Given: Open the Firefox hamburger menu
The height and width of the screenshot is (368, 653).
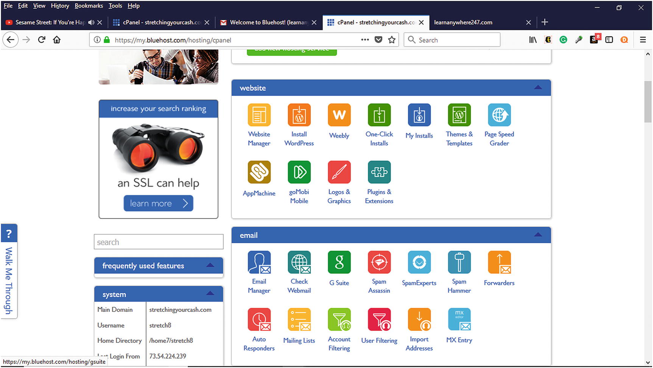Looking at the screenshot, I should point(643,40).
